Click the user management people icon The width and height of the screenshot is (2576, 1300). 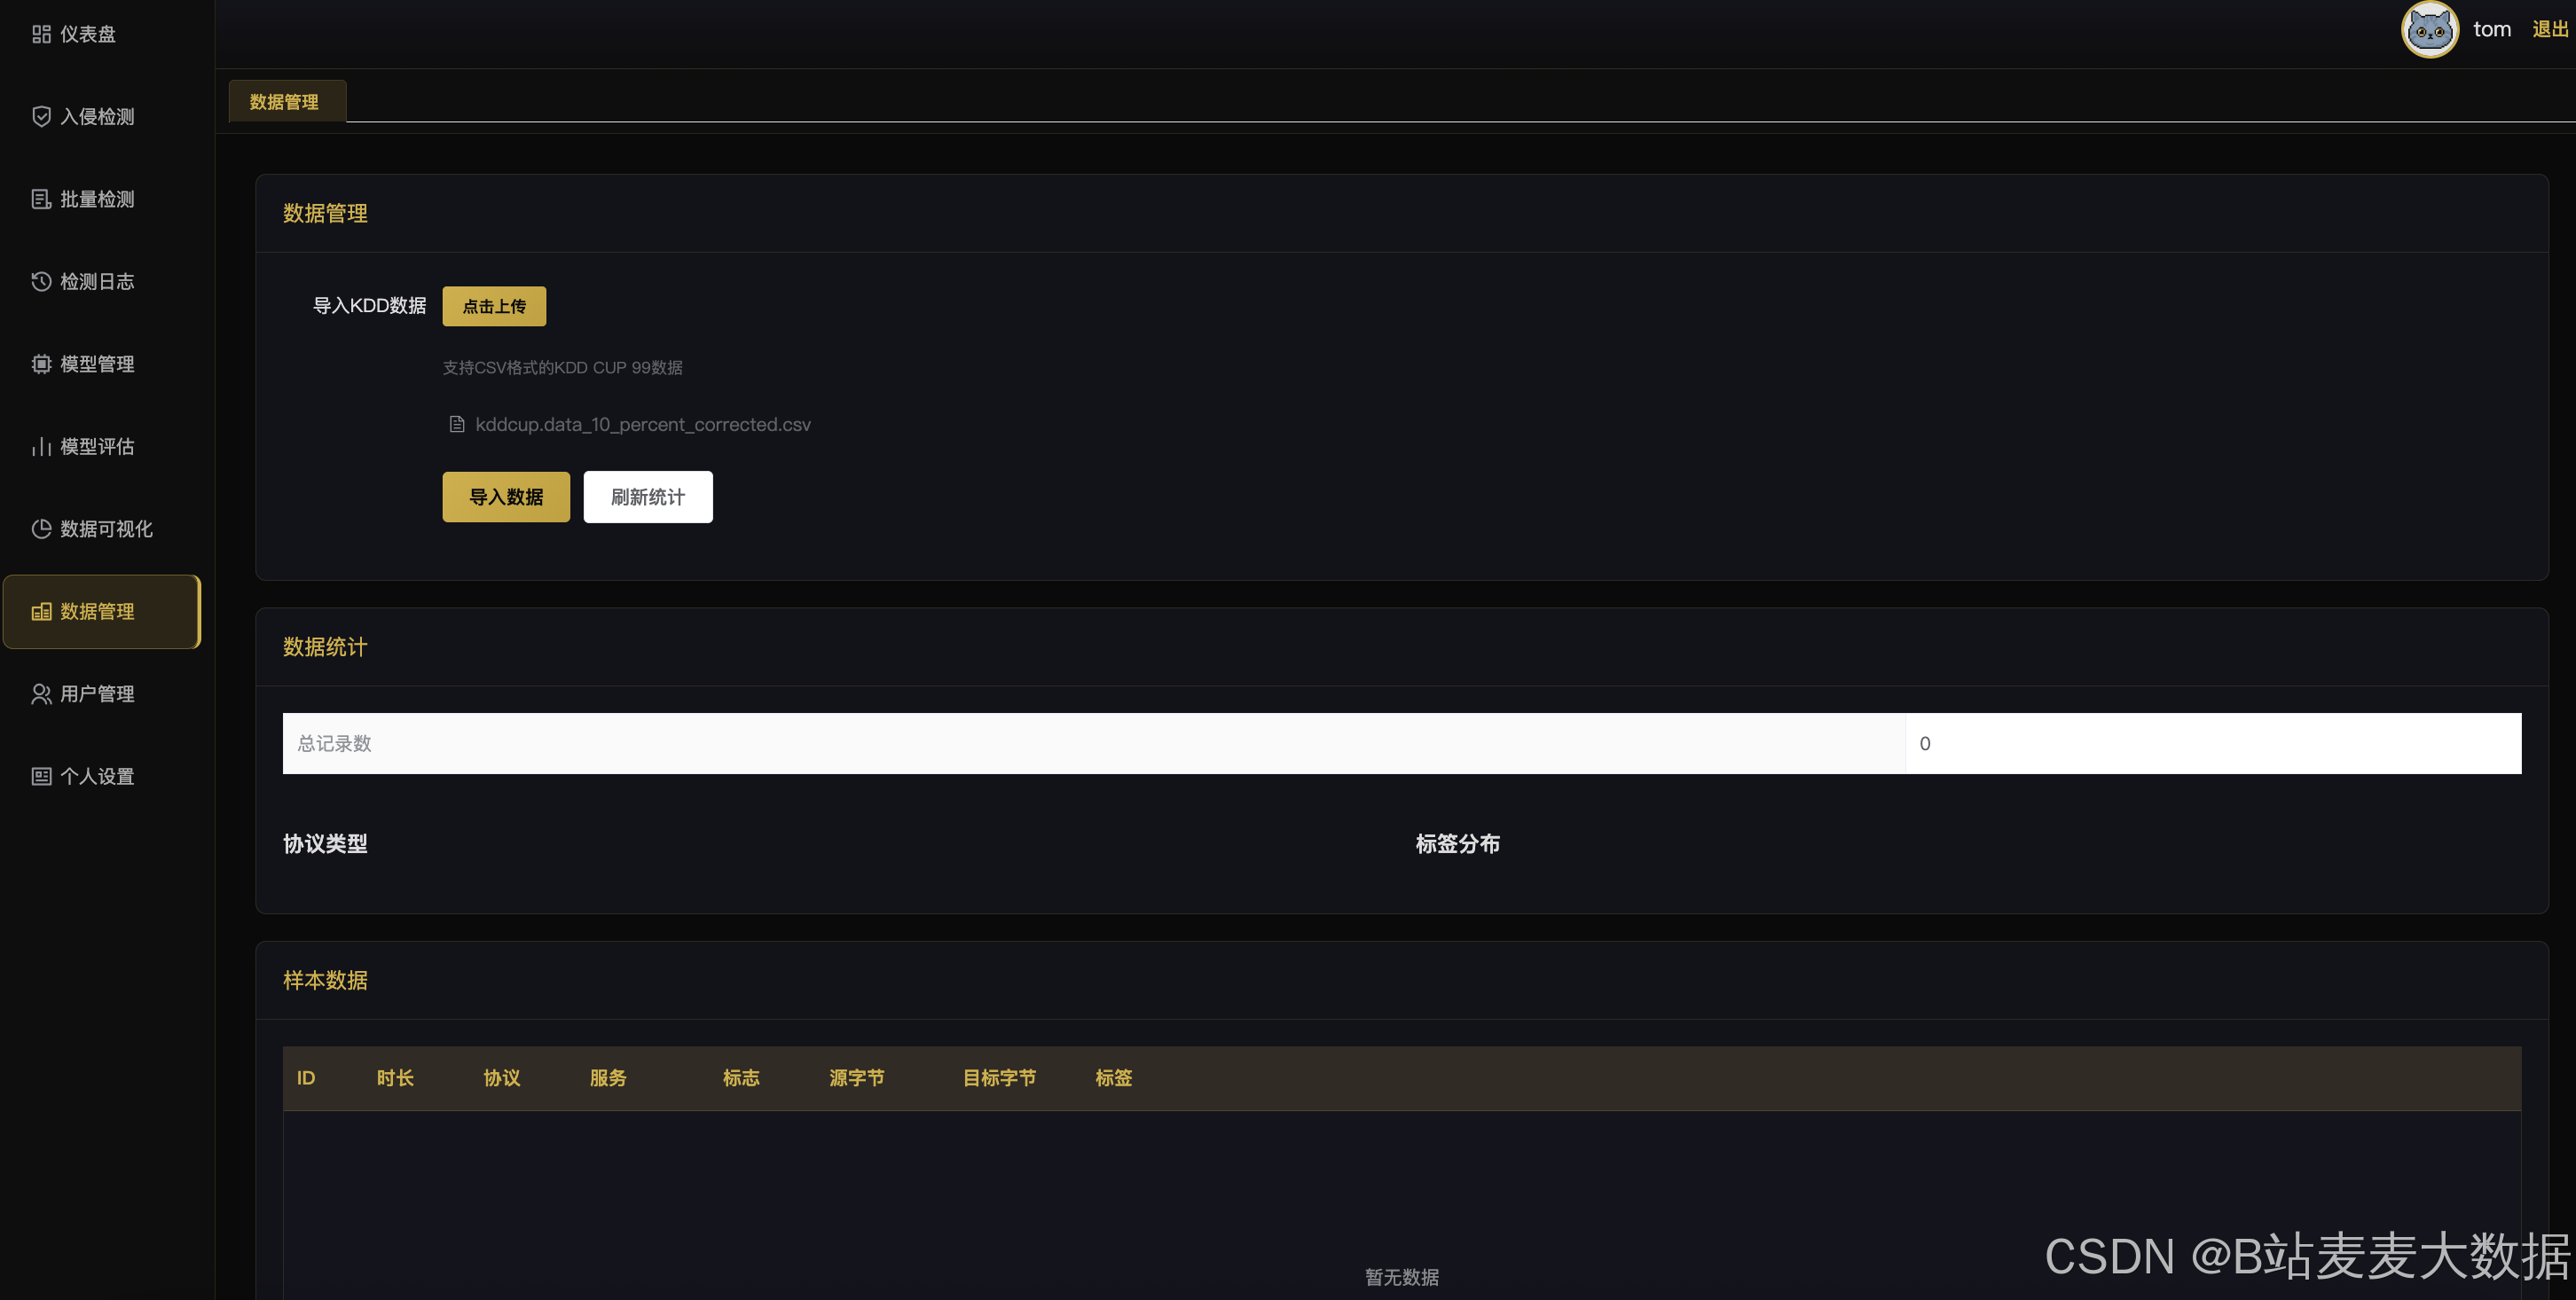coord(41,694)
